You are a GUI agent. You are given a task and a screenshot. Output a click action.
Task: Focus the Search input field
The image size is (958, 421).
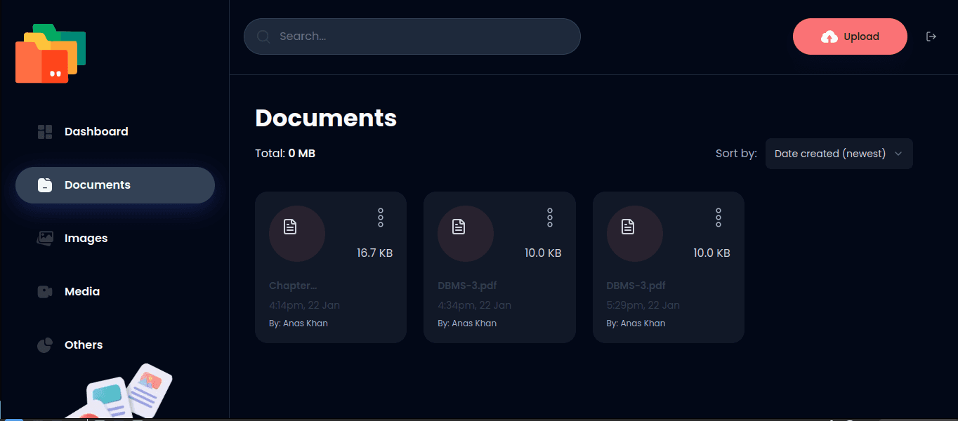coord(421,36)
